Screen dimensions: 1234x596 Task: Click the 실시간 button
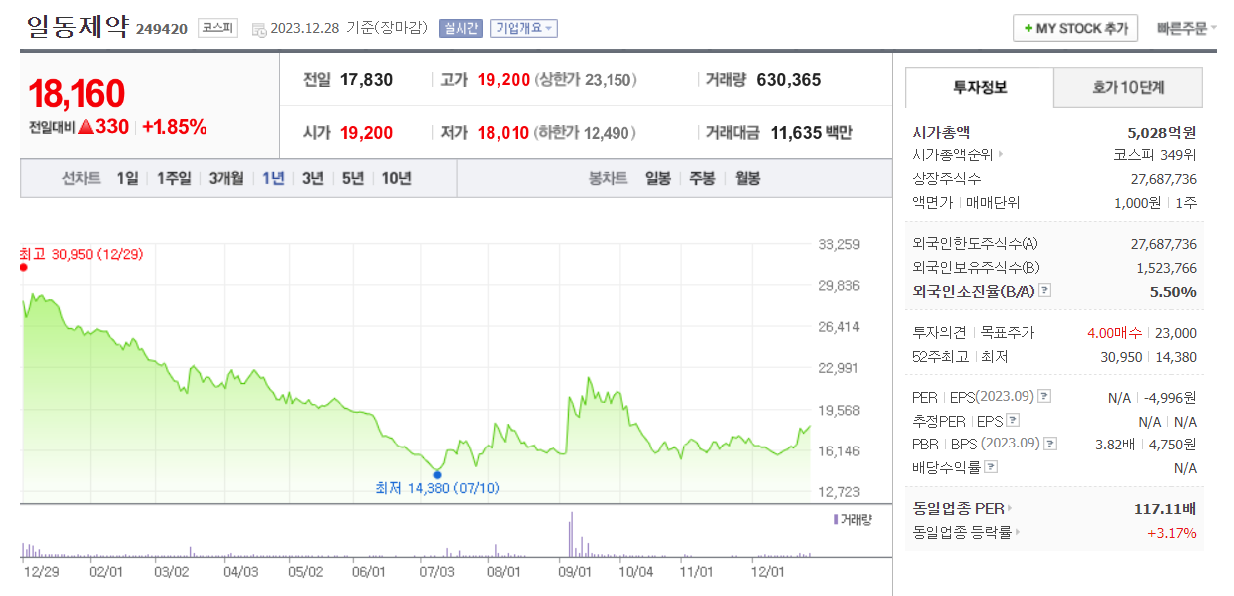(x=461, y=28)
